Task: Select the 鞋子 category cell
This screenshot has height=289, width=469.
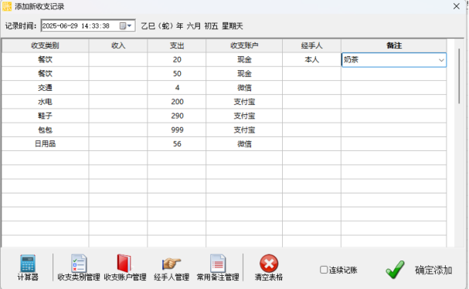Action: [45, 116]
